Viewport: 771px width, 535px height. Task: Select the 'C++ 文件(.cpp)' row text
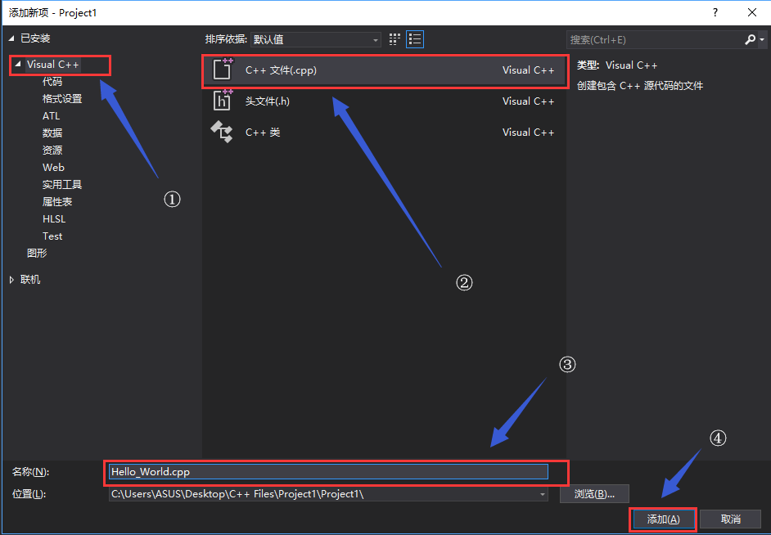click(281, 70)
